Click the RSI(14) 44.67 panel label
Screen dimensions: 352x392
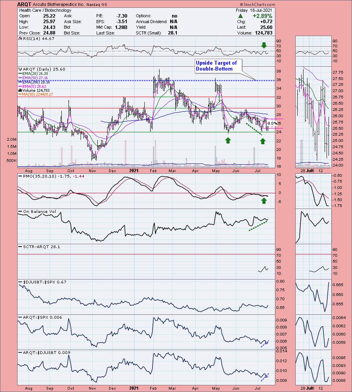pyautogui.click(x=36, y=38)
